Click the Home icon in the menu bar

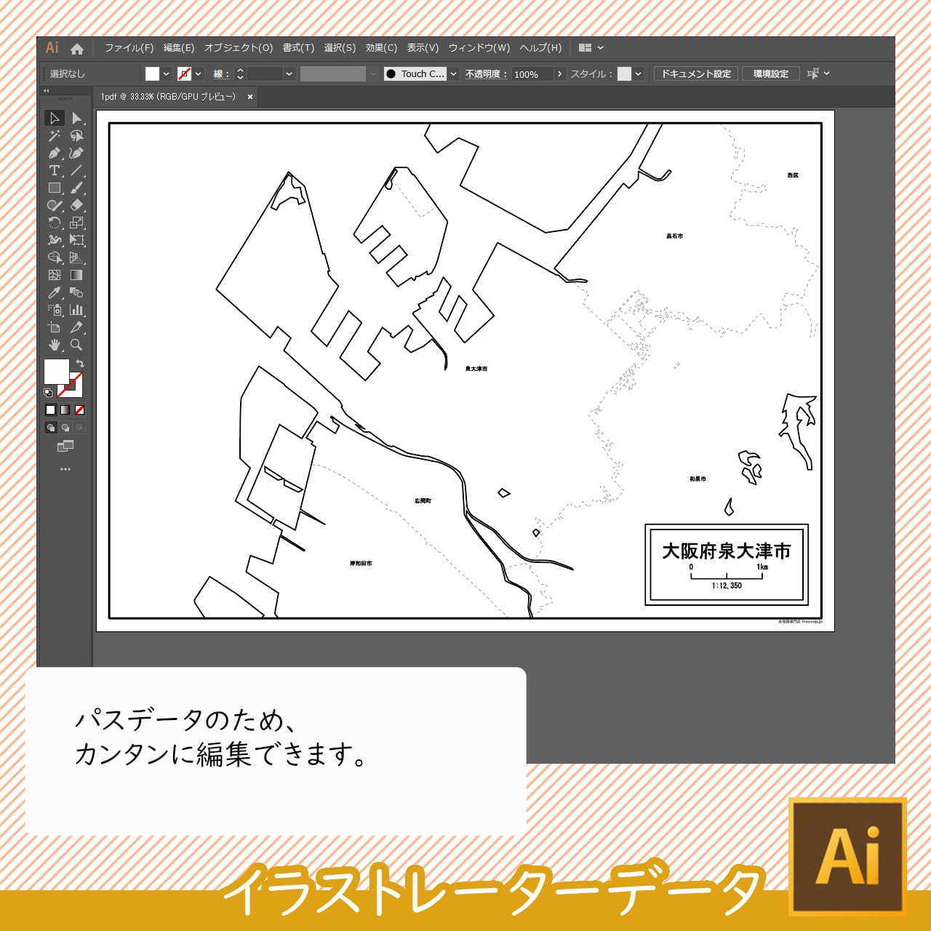[77, 49]
